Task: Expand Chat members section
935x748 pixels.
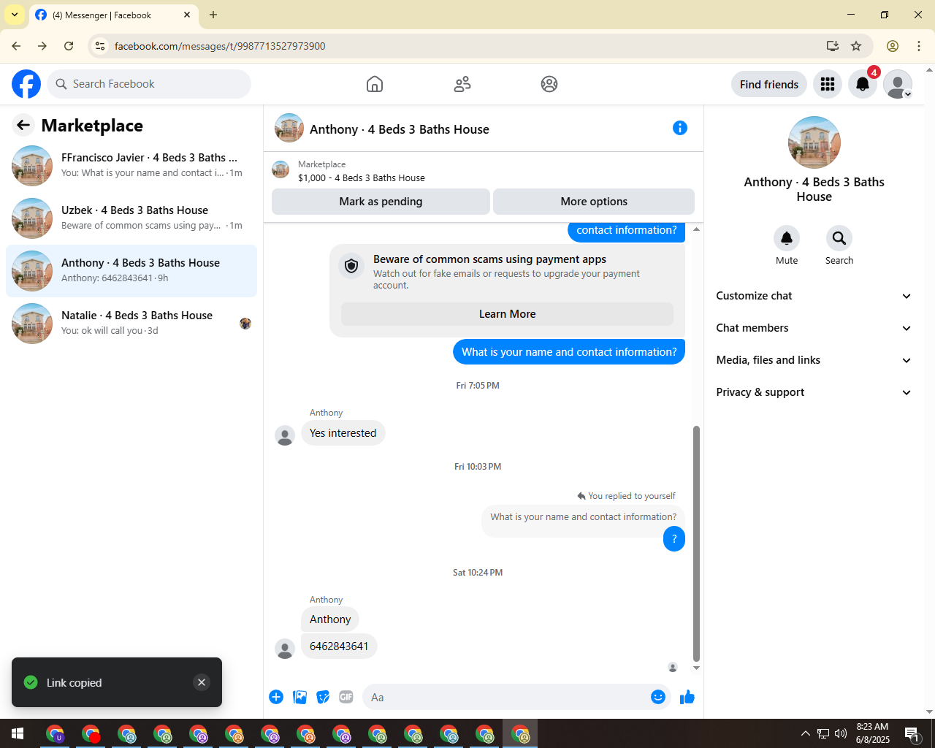Action: click(x=814, y=328)
